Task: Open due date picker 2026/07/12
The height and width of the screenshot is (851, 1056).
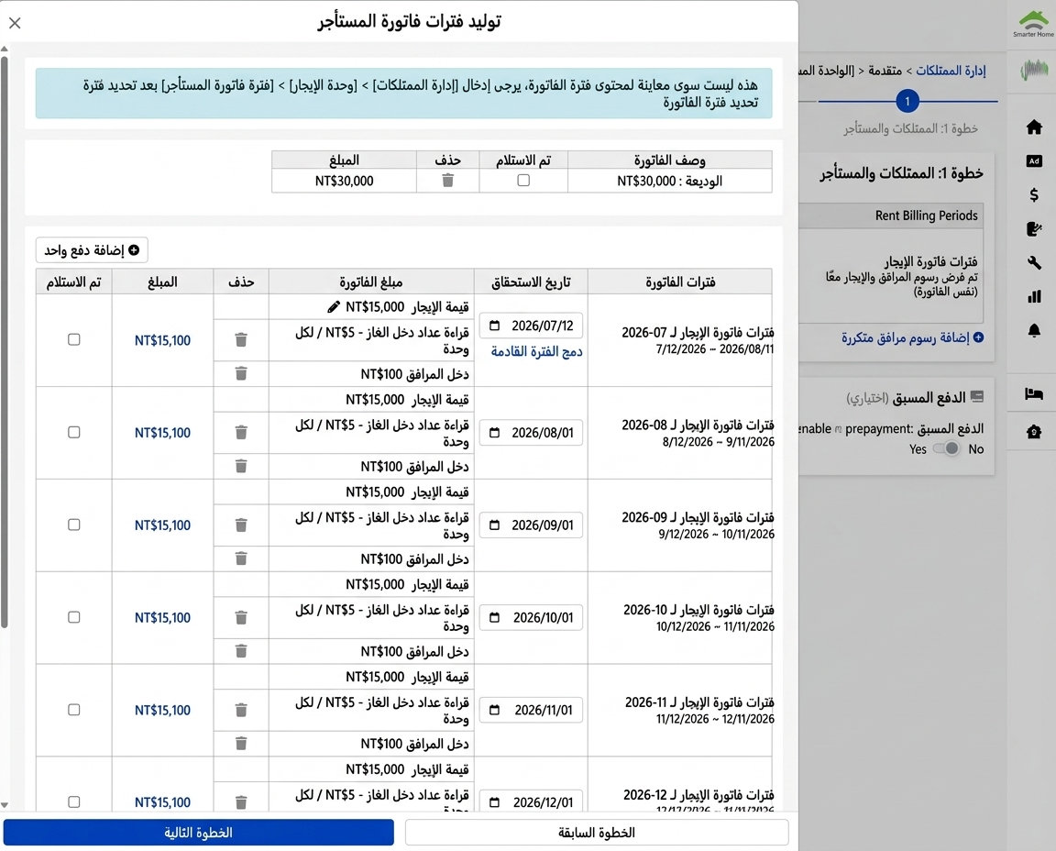Action: tap(531, 326)
